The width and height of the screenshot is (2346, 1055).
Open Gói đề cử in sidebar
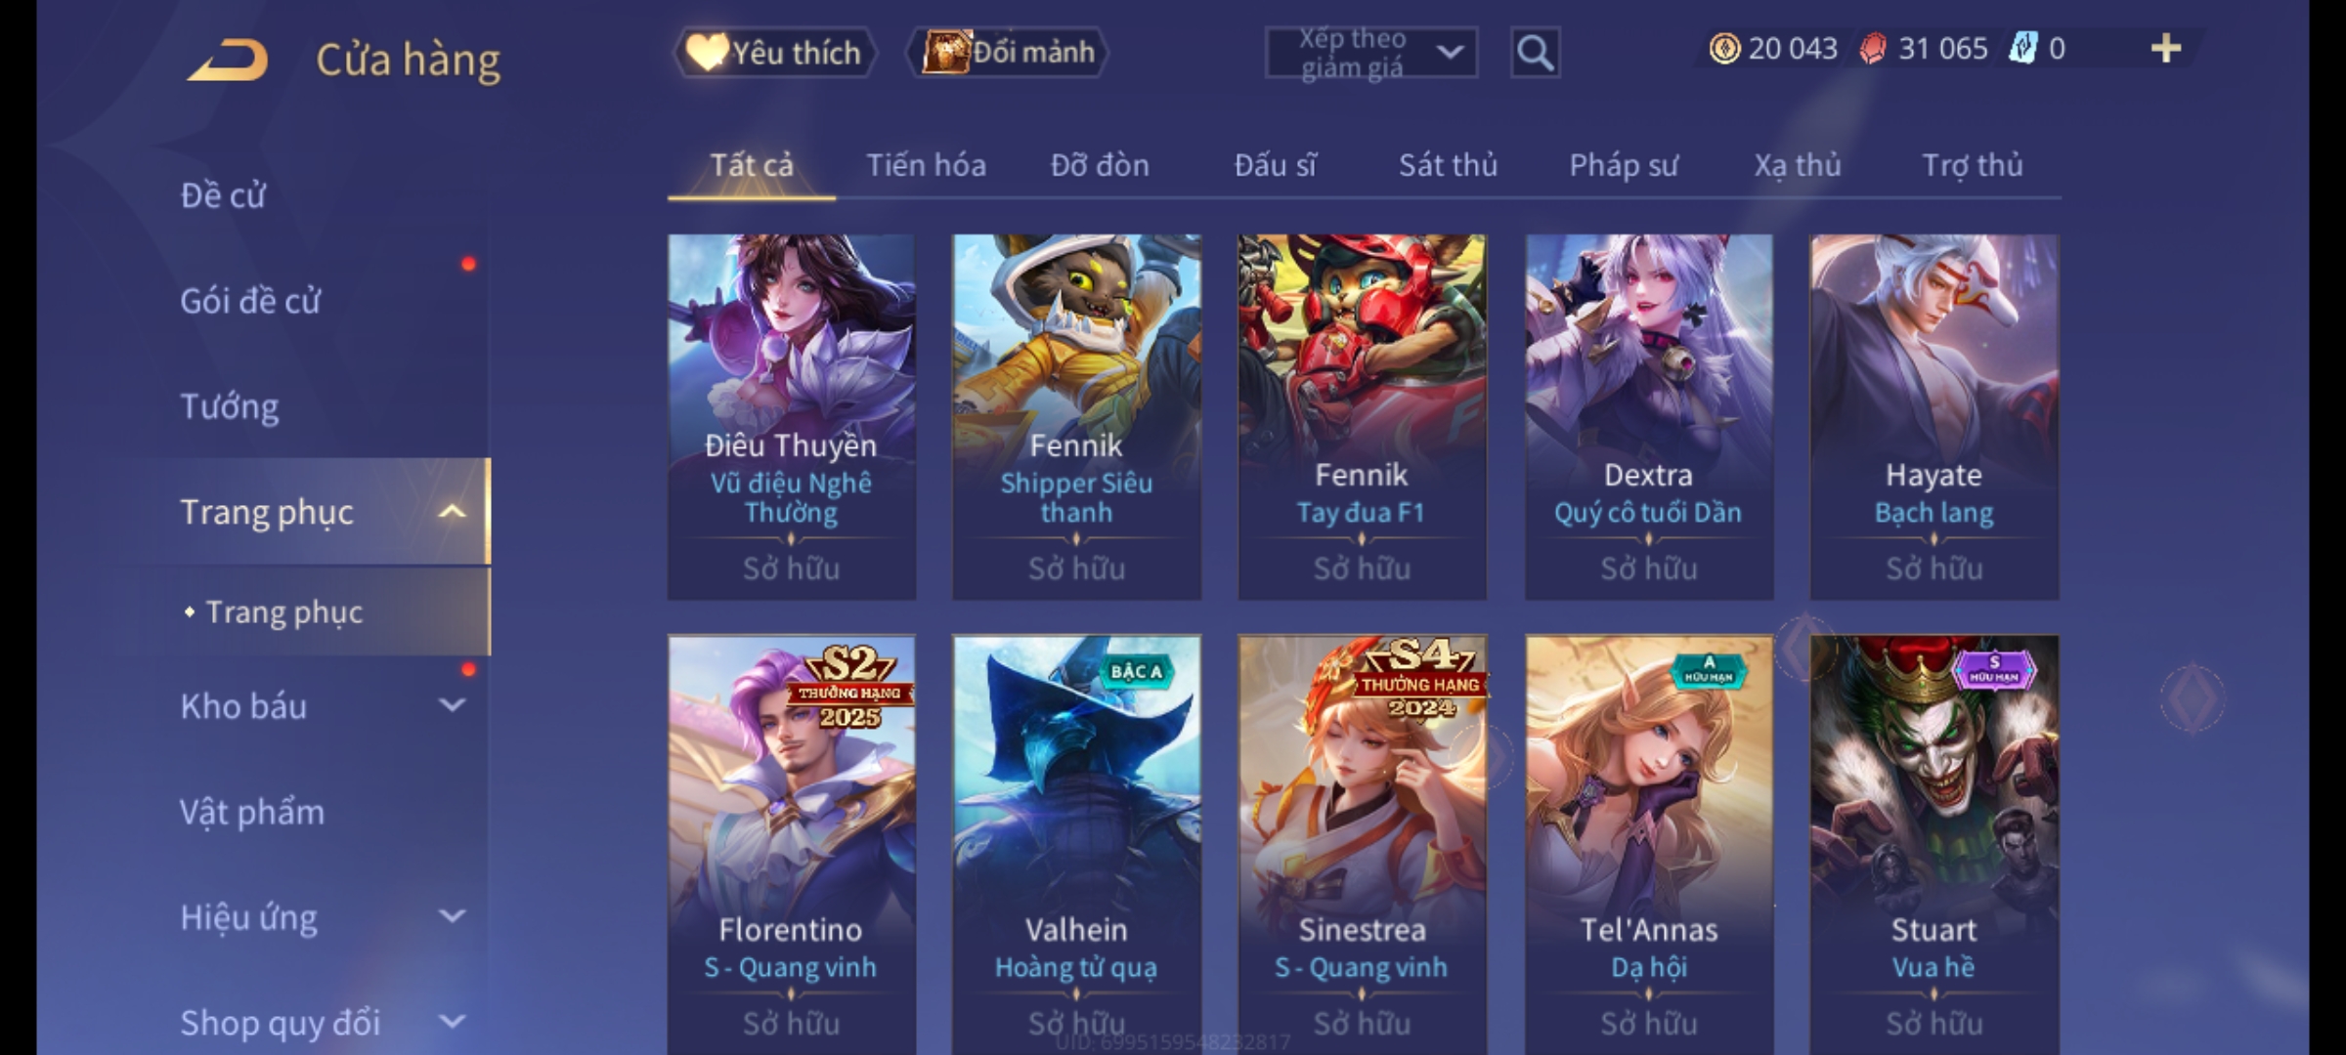pyautogui.click(x=250, y=301)
